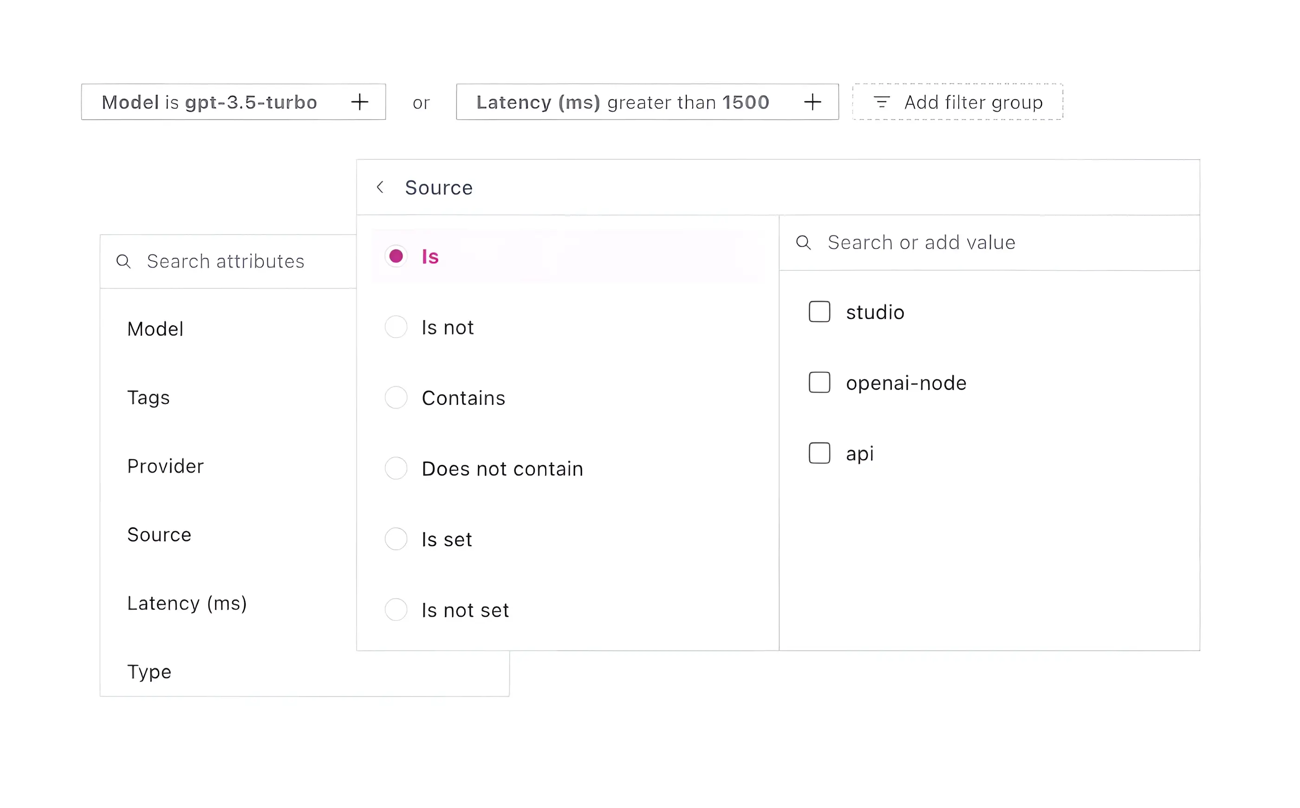Choose the Provider attribute
The width and height of the screenshot is (1300, 808).
(166, 466)
